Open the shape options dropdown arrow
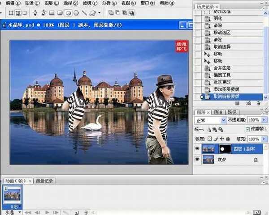269x215 pixels. click(x=100, y=13)
